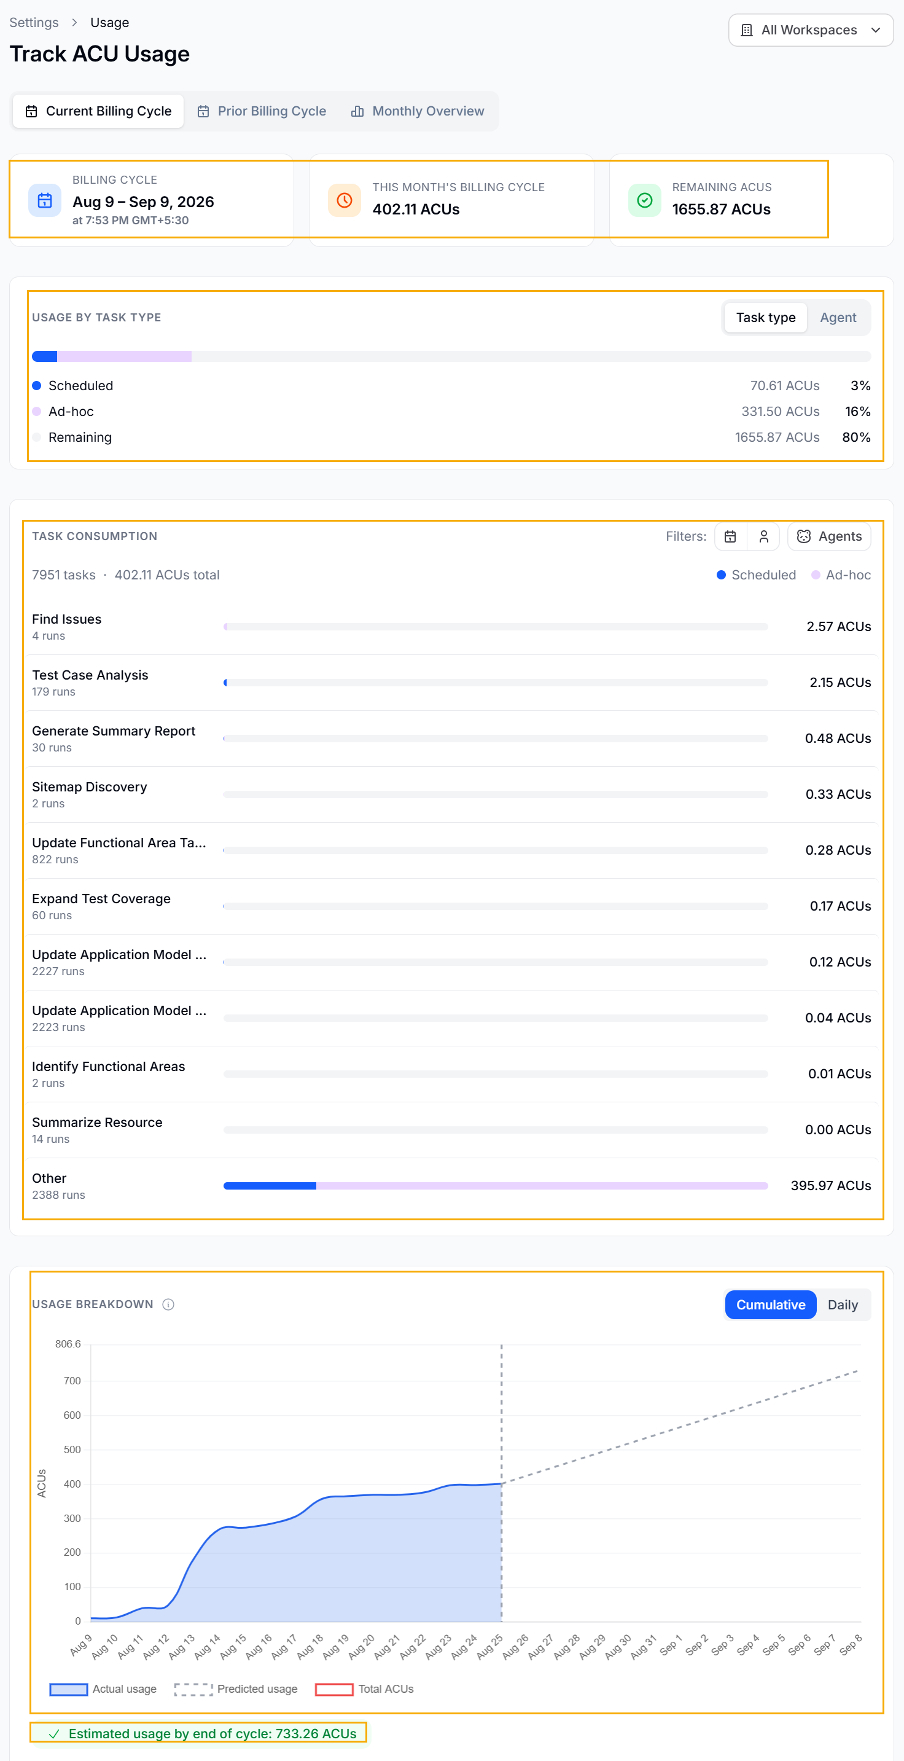
Task: Select Generate Summary Report row
Action: click(x=451, y=739)
